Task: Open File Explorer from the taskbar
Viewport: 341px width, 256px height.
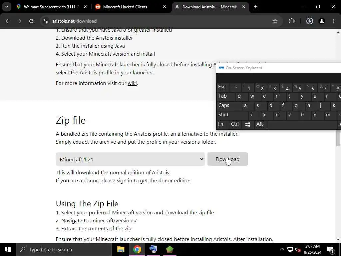Action: (x=121, y=249)
